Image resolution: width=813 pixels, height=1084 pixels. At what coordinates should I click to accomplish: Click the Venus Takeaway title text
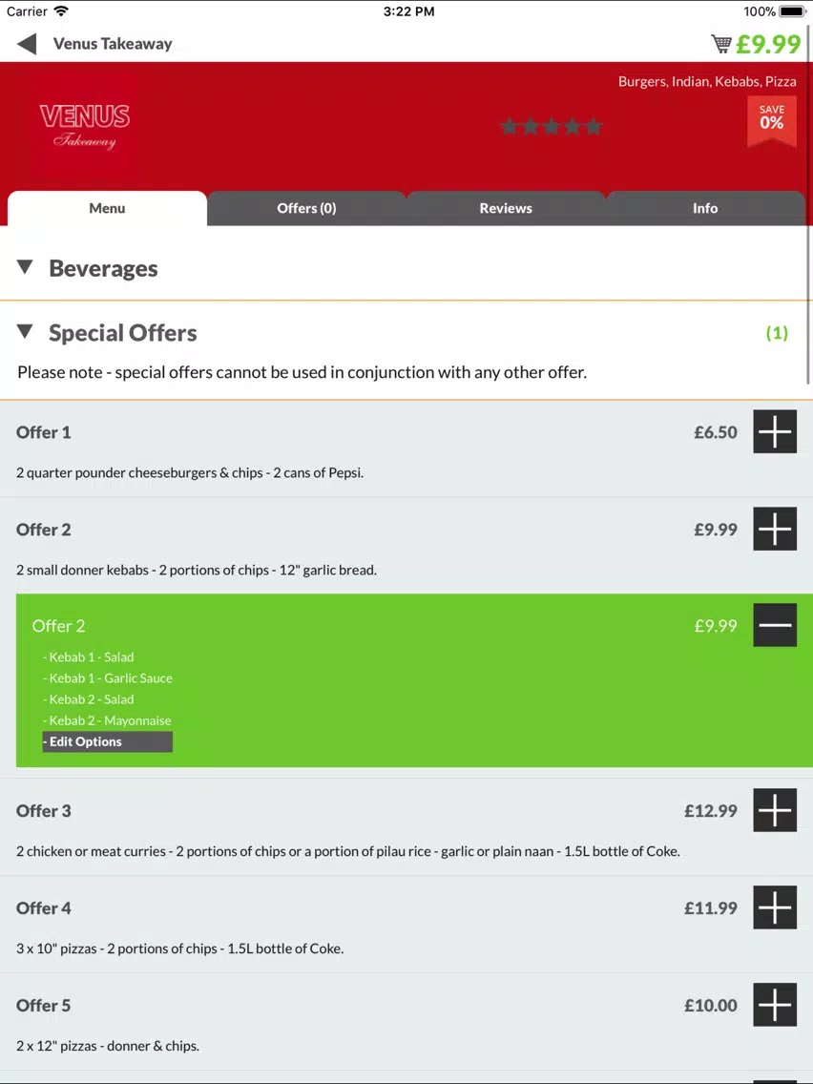click(x=113, y=44)
